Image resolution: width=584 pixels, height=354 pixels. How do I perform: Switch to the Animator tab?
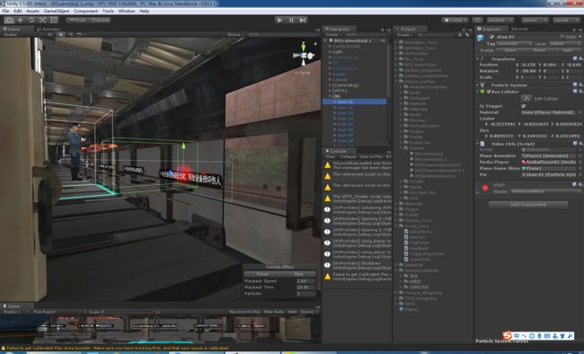pyautogui.click(x=49, y=29)
